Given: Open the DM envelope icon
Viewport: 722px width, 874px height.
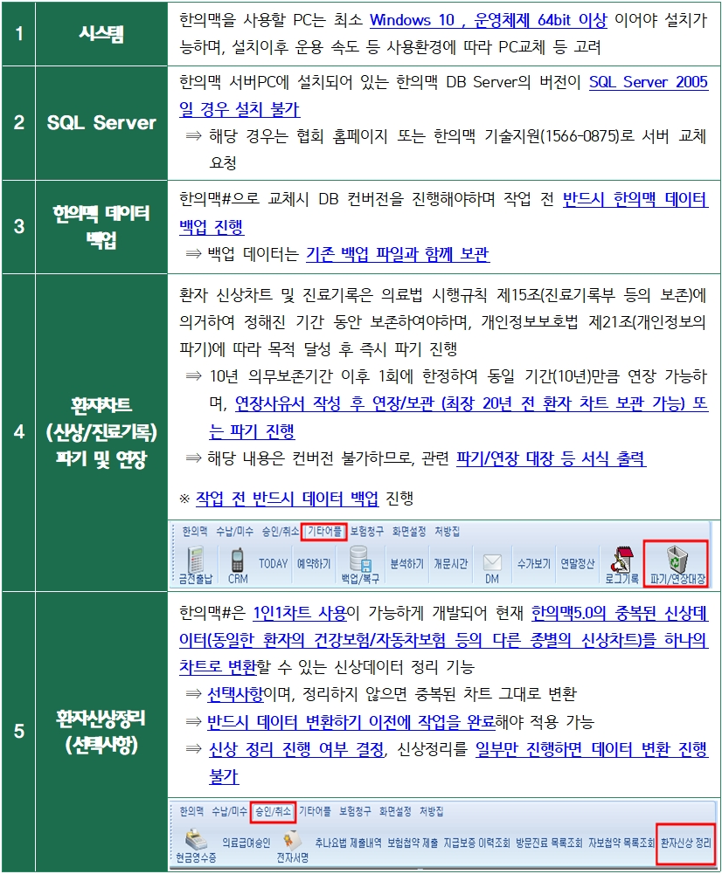Looking at the screenshot, I should click(492, 568).
